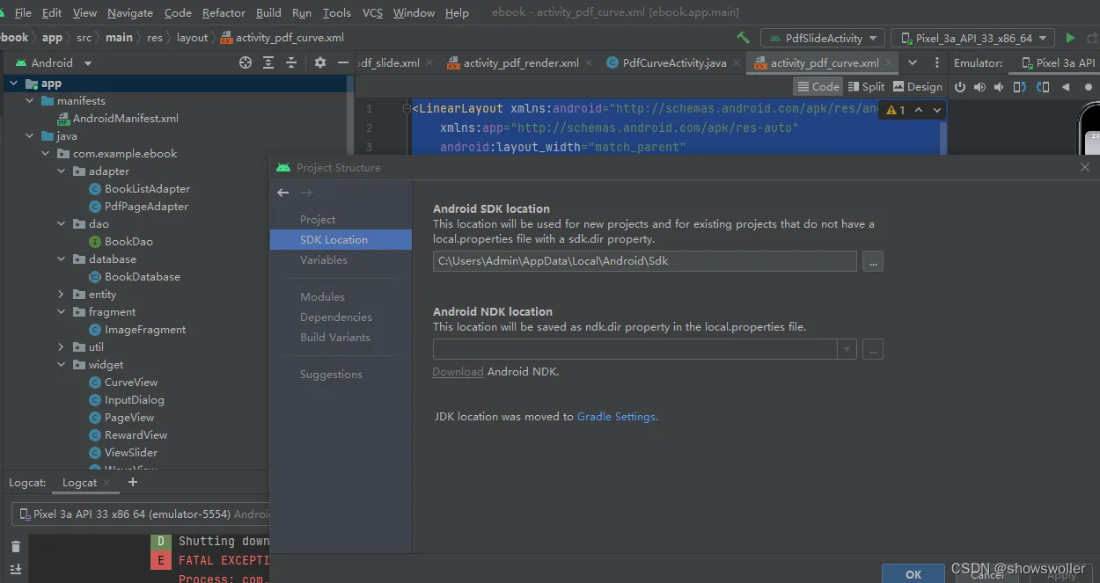
Task: Select the Pixel 3a API emulator tab
Action: click(1059, 62)
